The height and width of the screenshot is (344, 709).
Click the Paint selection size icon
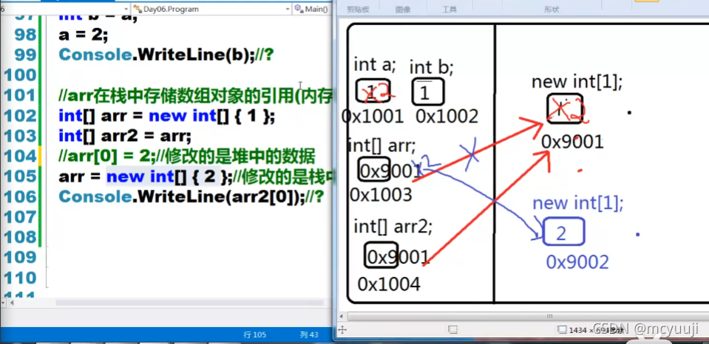pos(452,330)
